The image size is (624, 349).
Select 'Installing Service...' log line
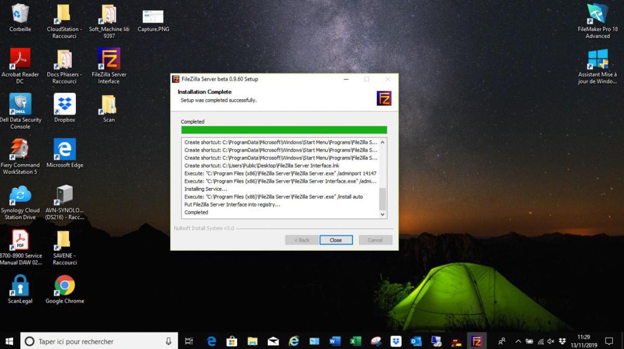[206, 189]
